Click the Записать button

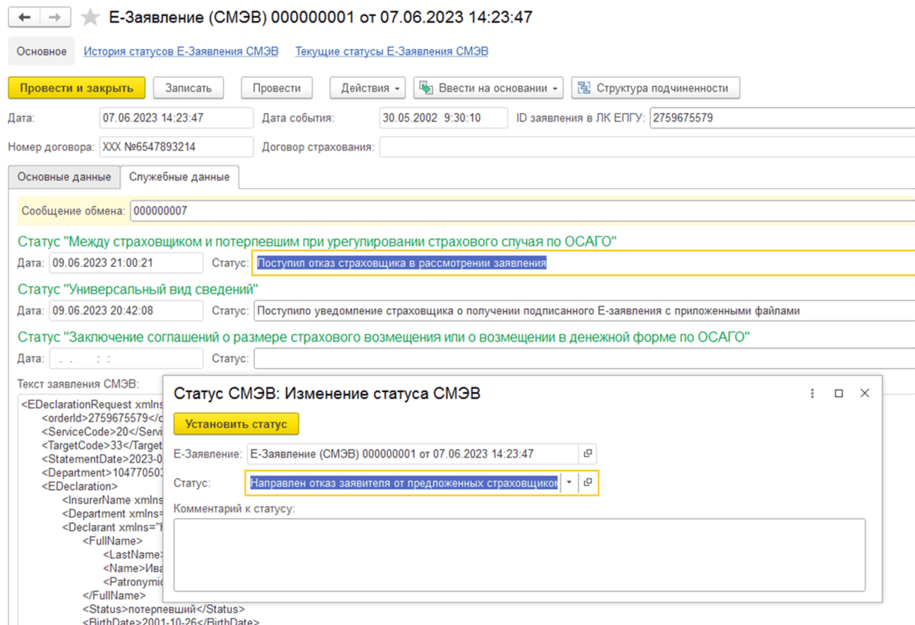(188, 88)
